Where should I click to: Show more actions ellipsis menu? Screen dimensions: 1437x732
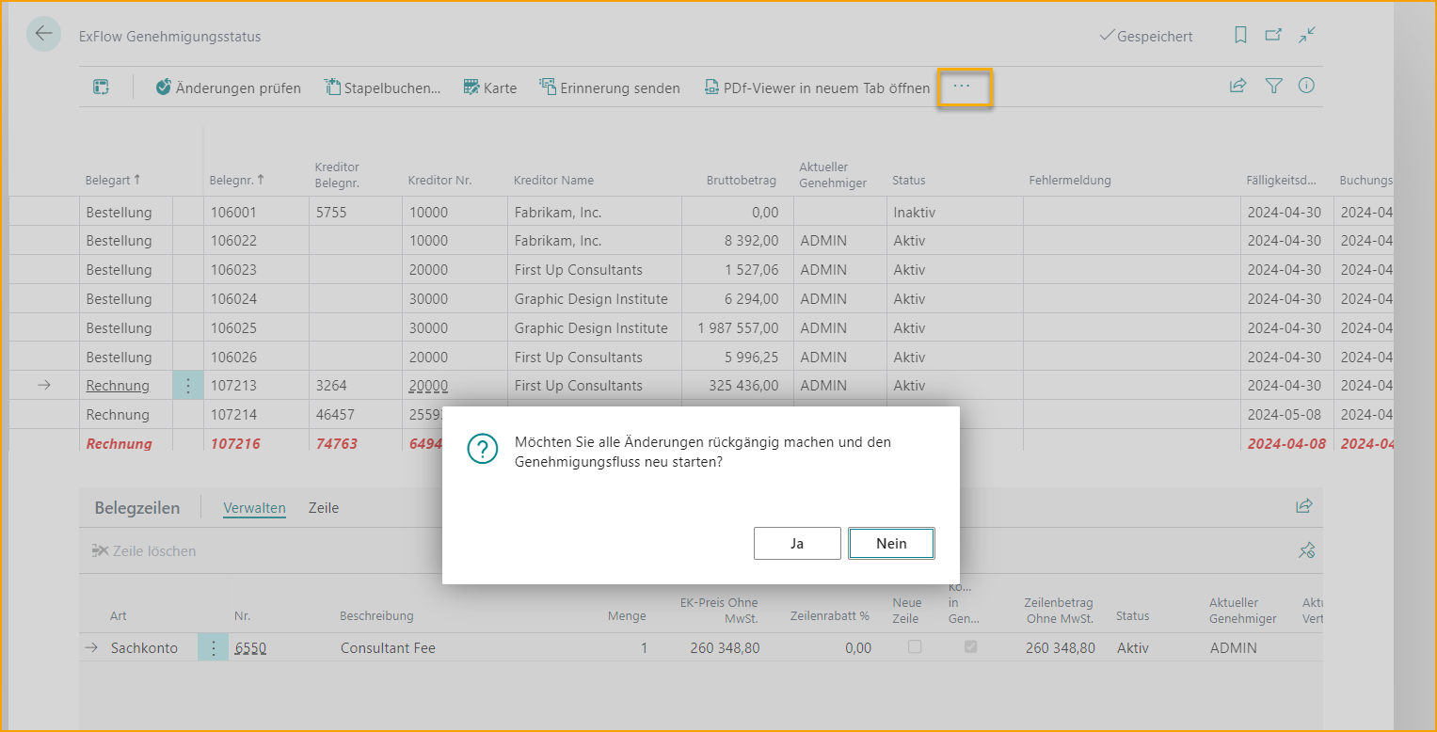(x=962, y=87)
